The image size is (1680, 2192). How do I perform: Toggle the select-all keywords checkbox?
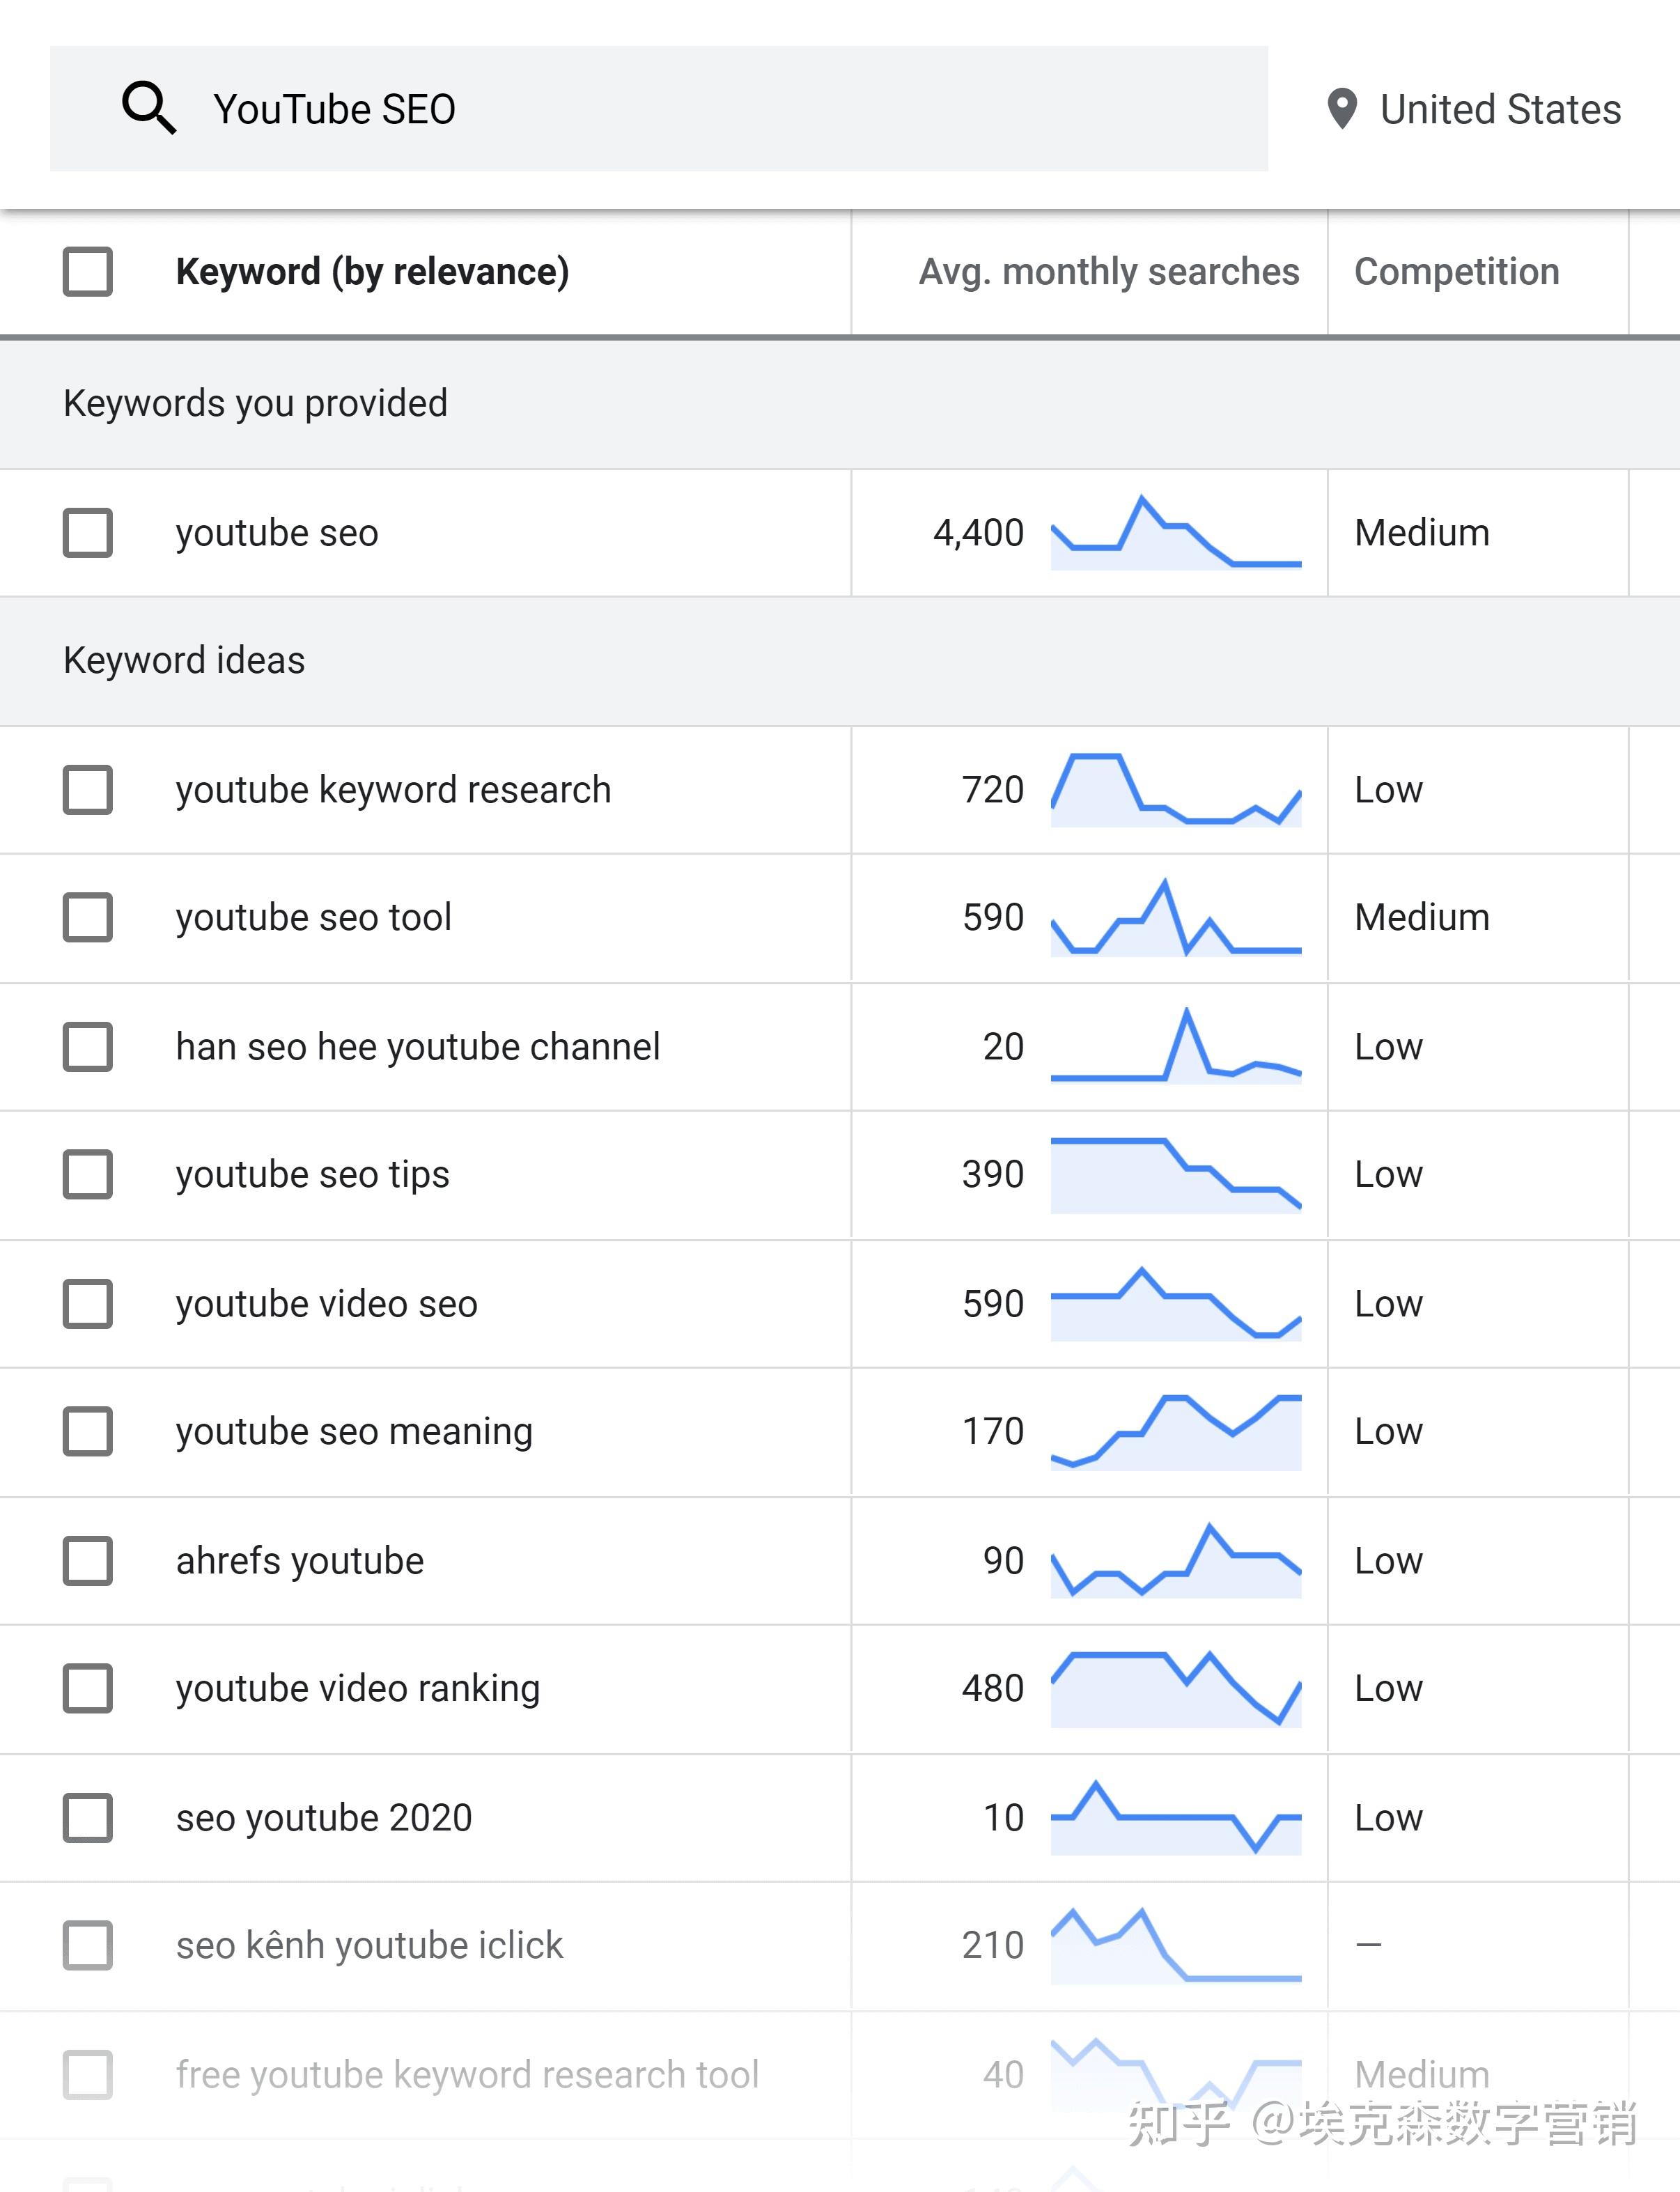coord(88,272)
